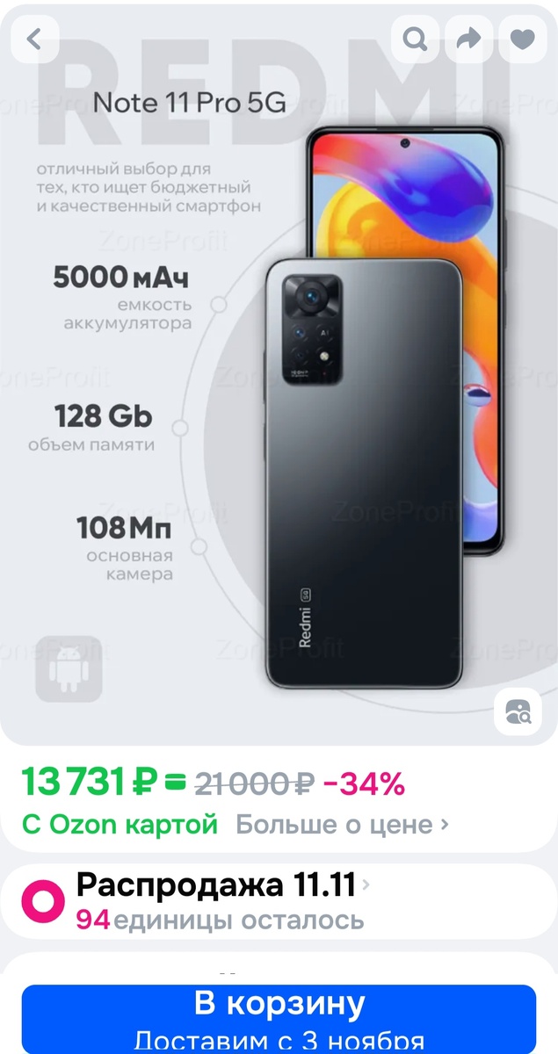
Task: Share this product via arrow icon
Action: tap(469, 39)
